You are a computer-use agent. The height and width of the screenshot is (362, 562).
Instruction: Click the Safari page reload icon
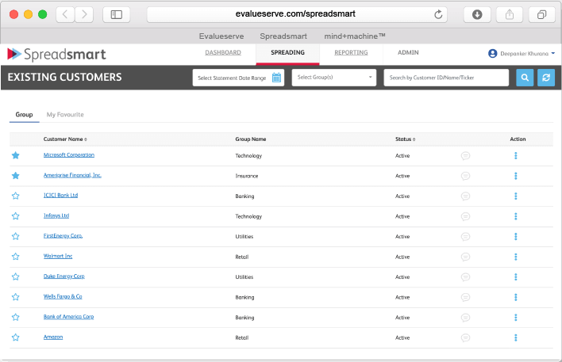click(x=438, y=14)
